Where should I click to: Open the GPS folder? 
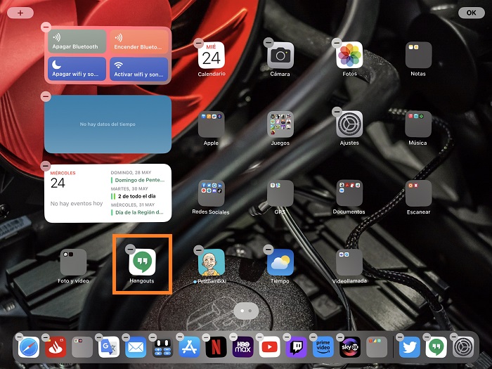click(280, 193)
